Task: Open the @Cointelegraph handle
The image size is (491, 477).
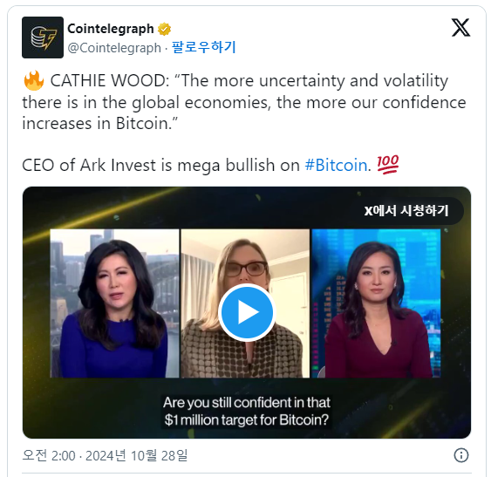Action: pos(114,48)
